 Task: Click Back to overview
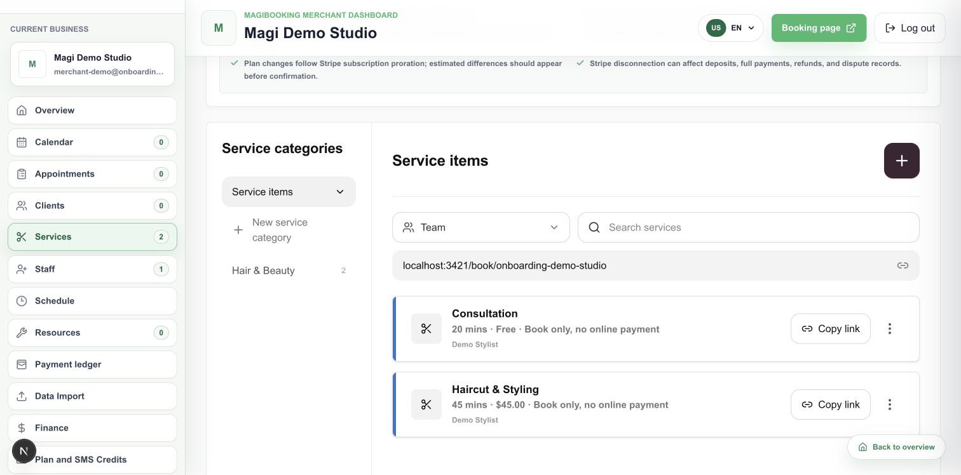pyautogui.click(x=896, y=447)
